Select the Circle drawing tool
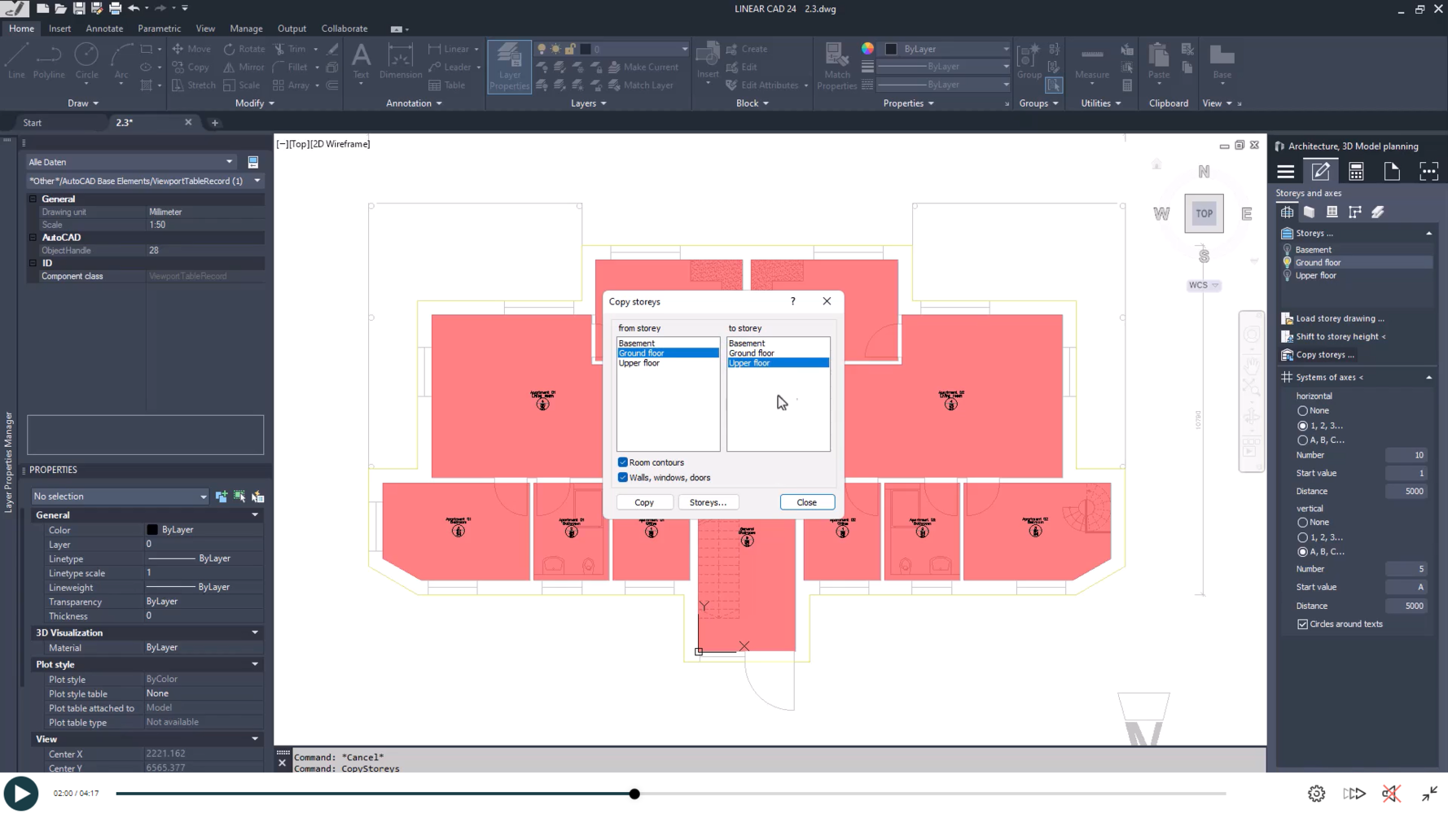The width and height of the screenshot is (1448, 814). 86,62
